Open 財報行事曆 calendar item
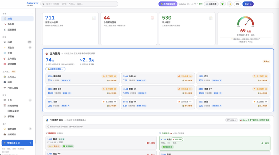 pos(17,106)
